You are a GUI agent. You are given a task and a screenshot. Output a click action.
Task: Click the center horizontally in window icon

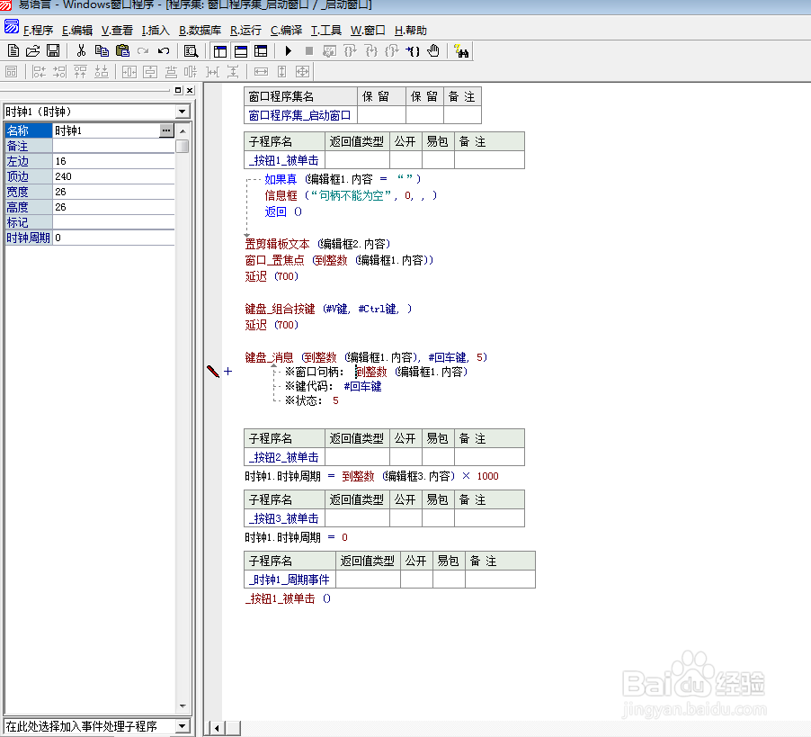pyautogui.click(x=129, y=71)
